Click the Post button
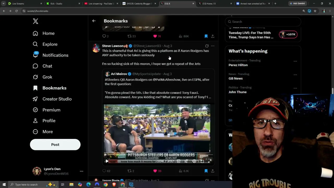This screenshot has height=188, width=334. point(55,145)
